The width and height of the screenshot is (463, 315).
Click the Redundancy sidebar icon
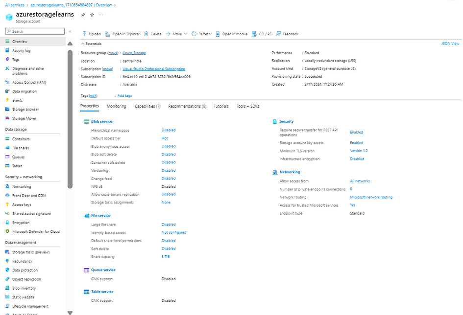click(7, 261)
